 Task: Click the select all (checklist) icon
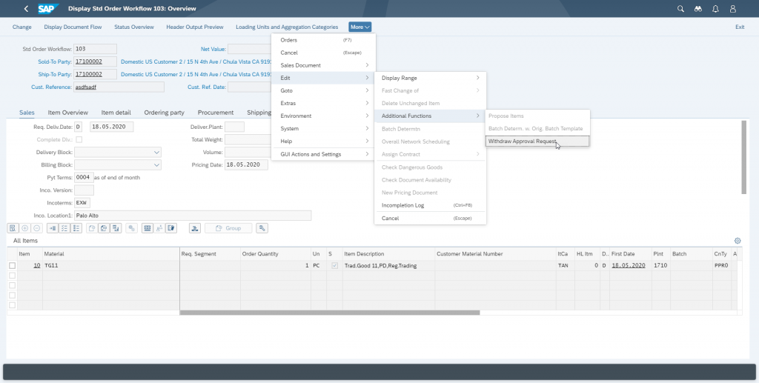(x=64, y=228)
